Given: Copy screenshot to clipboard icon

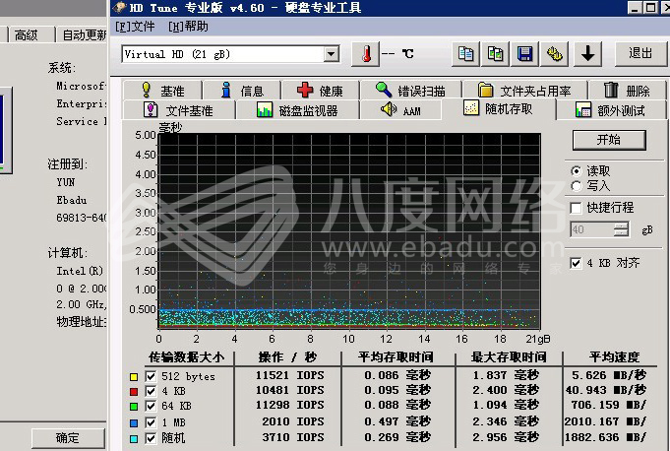Looking at the screenshot, I should coord(495,54).
